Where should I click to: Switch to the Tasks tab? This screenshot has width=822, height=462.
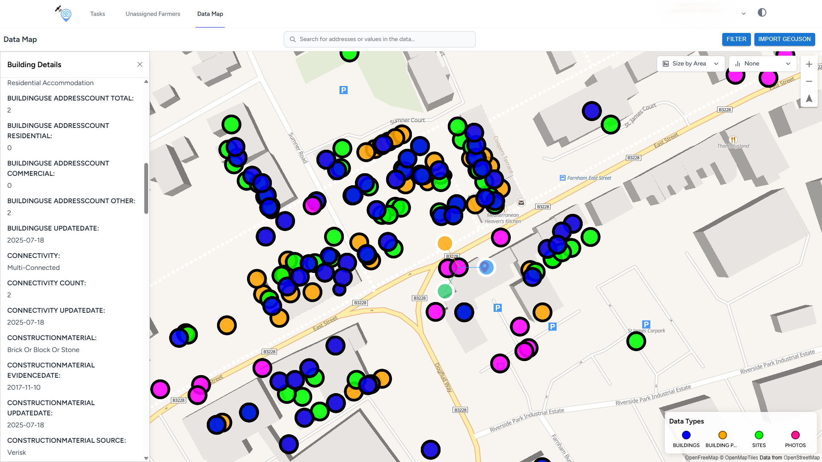(98, 14)
